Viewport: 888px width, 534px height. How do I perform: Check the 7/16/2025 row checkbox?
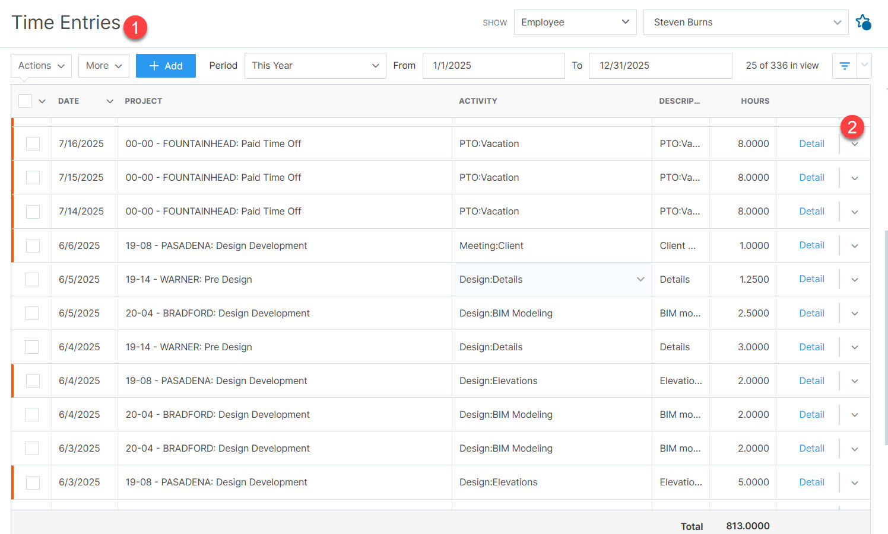click(33, 143)
